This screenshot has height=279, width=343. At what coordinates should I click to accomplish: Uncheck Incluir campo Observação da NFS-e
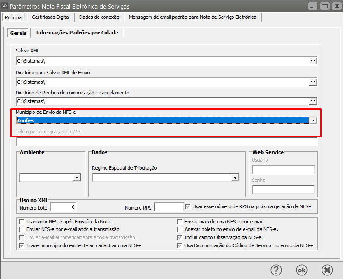pos(180,237)
